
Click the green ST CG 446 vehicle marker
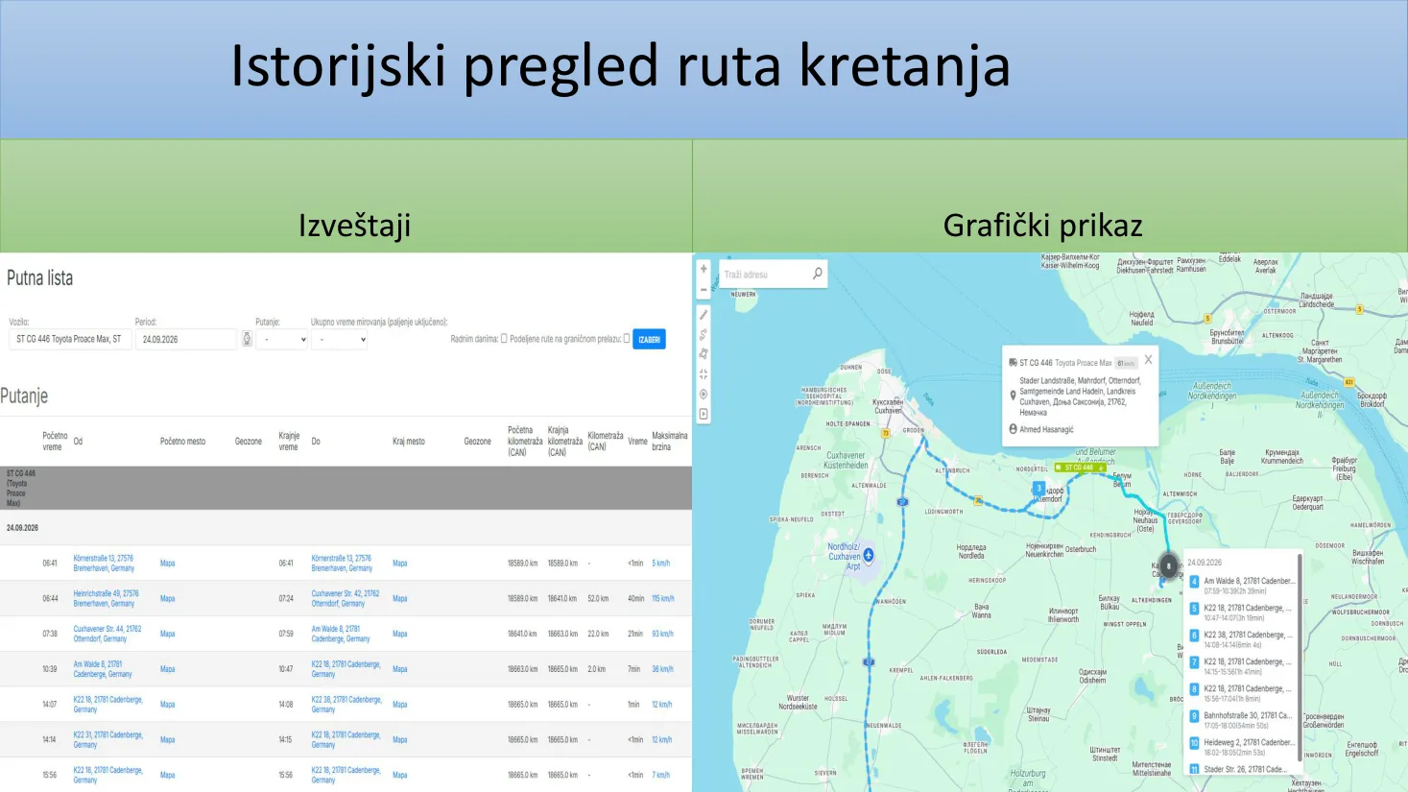(x=1079, y=468)
